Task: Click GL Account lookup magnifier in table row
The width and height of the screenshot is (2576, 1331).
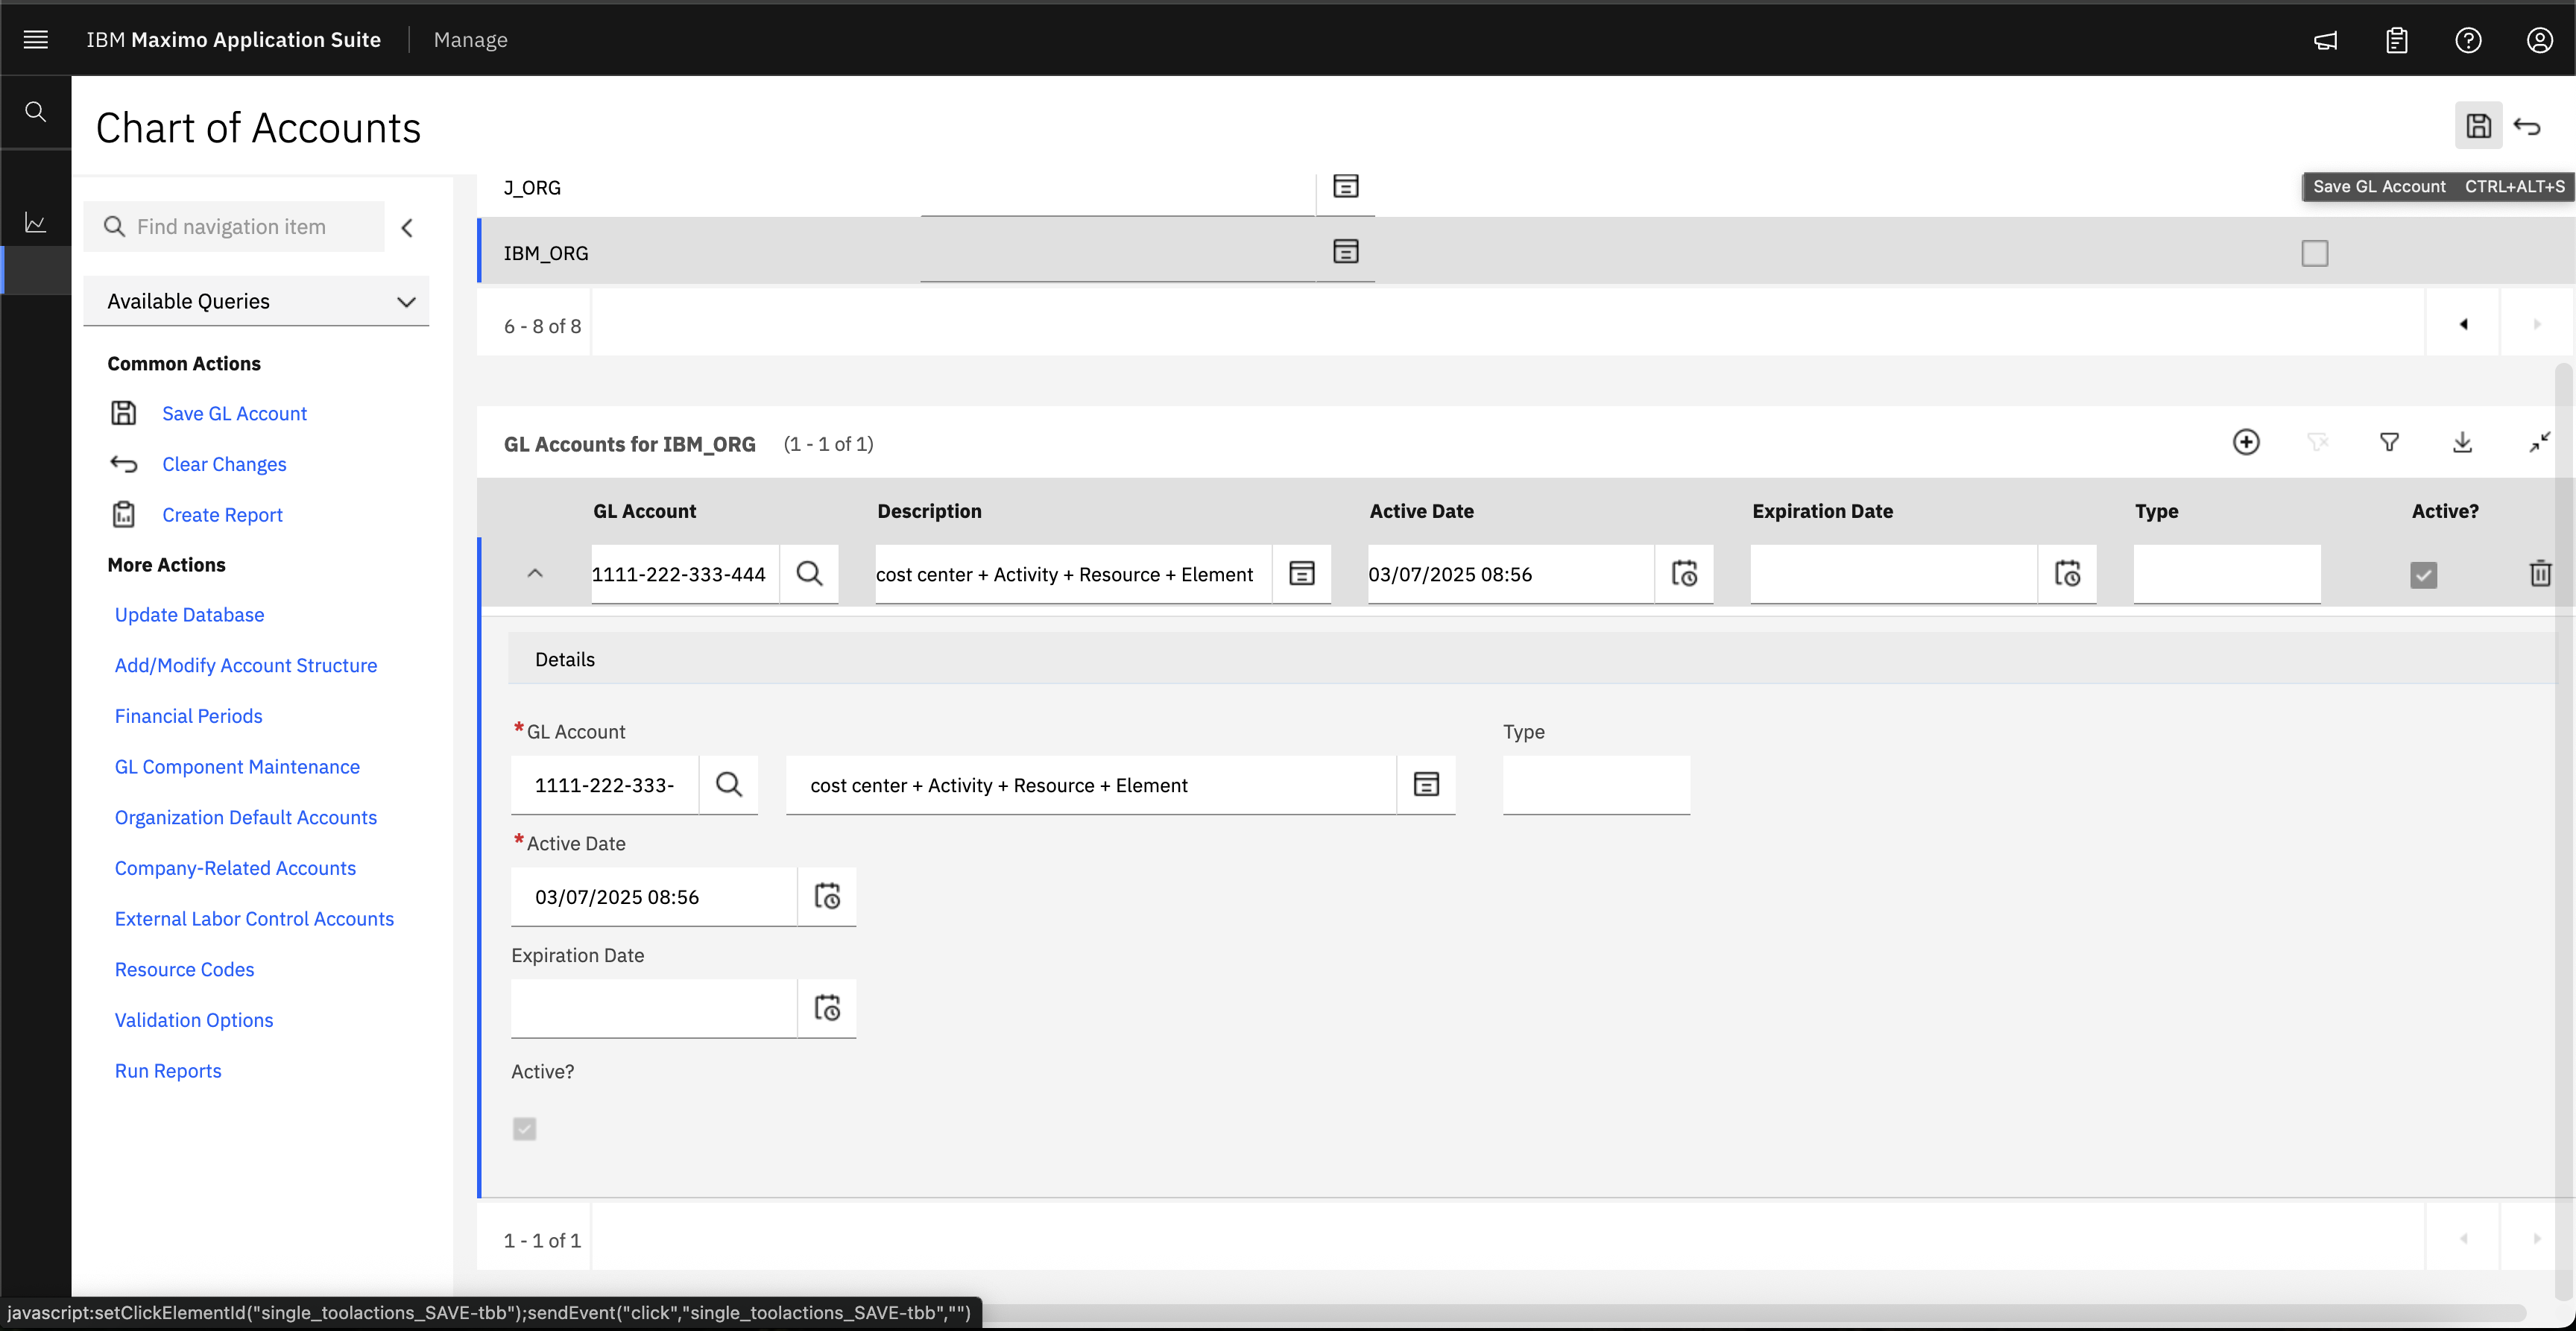Action: click(x=809, y=574)
